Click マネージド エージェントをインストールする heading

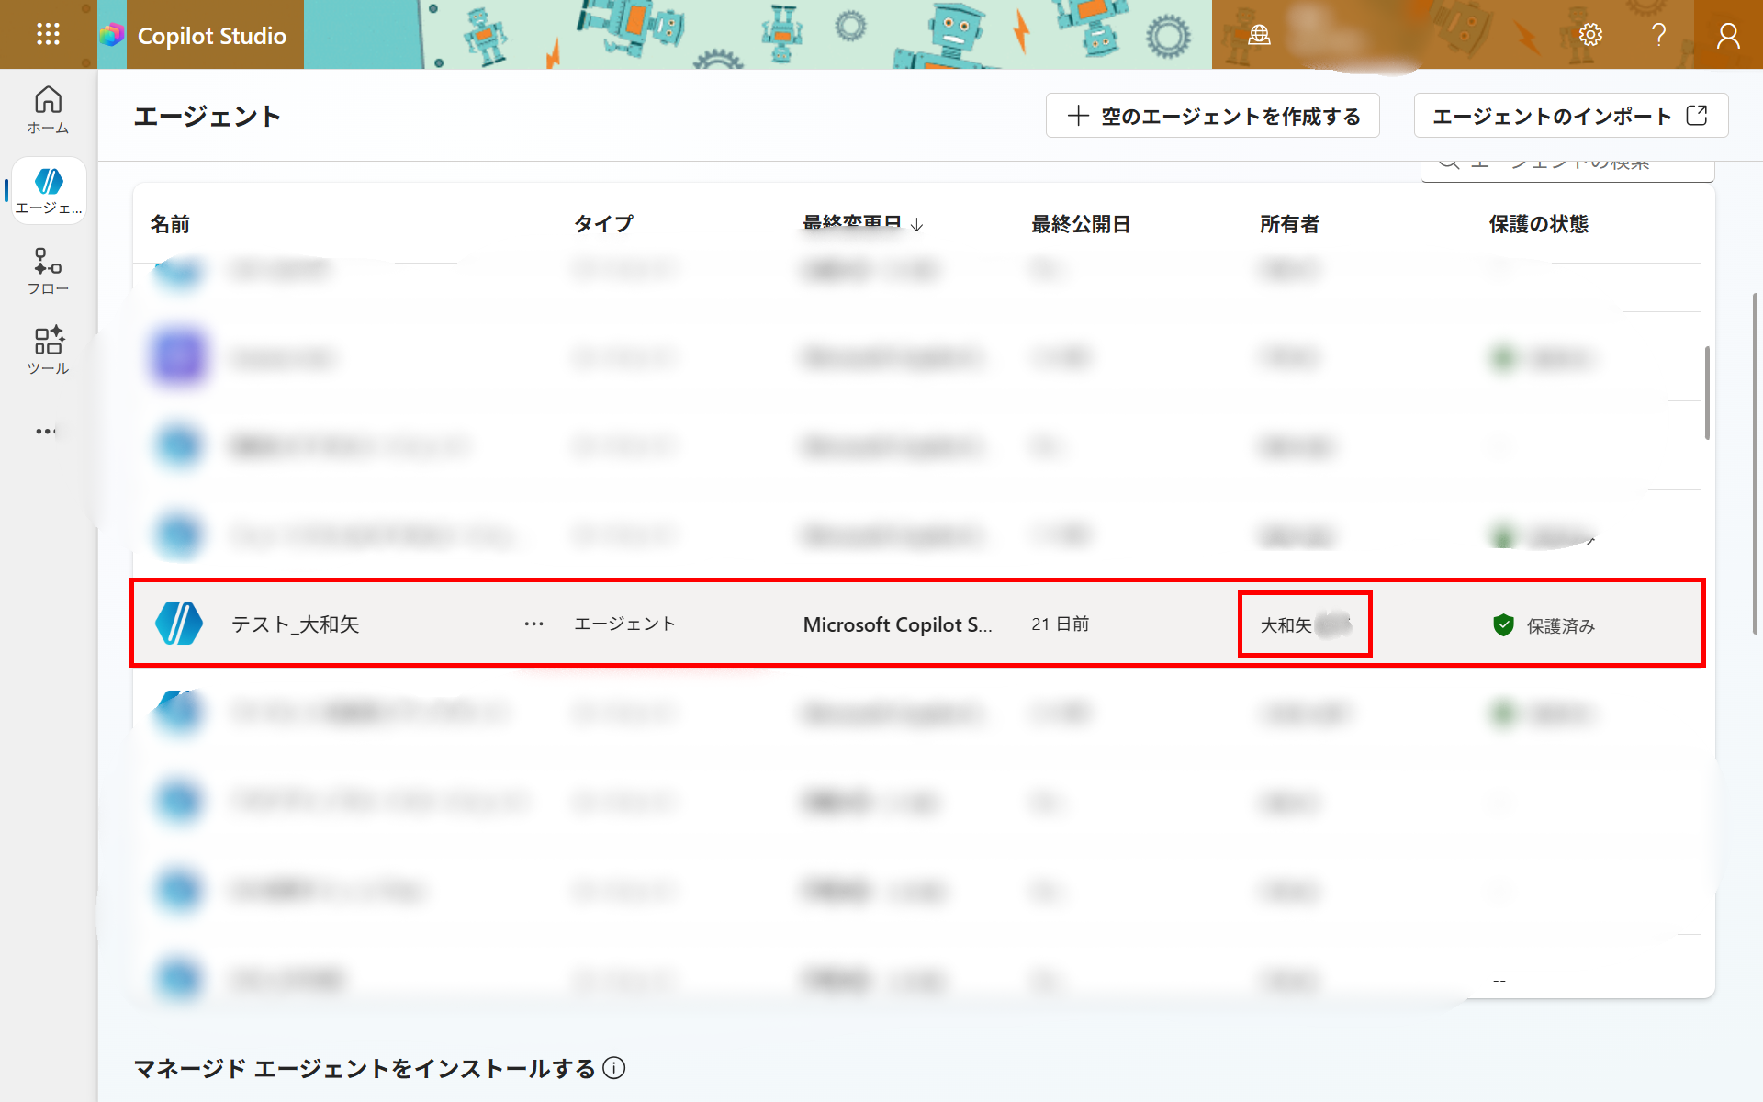(365, 1069)
